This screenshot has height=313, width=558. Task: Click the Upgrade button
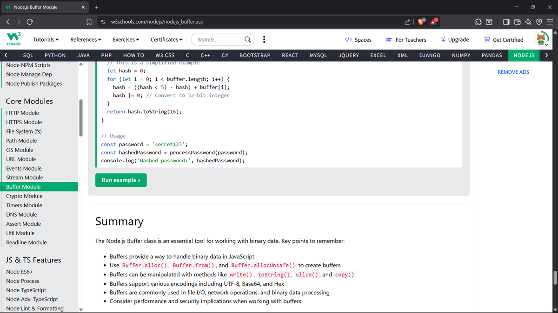click(x=455, y=39)
